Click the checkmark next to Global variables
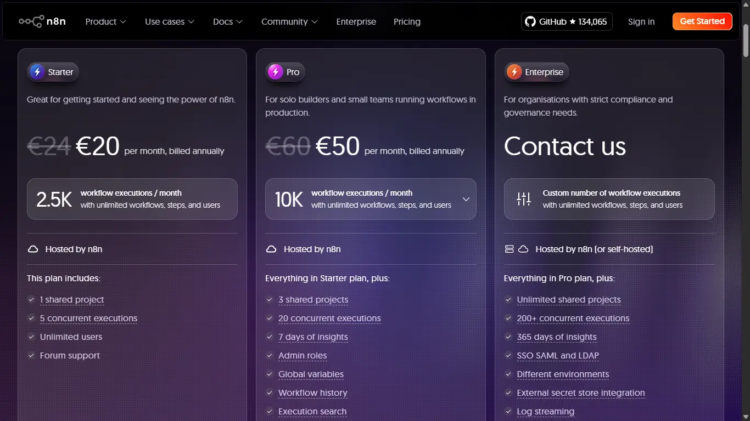This screenshot has width=750, height=421. (x=270, y=374)
